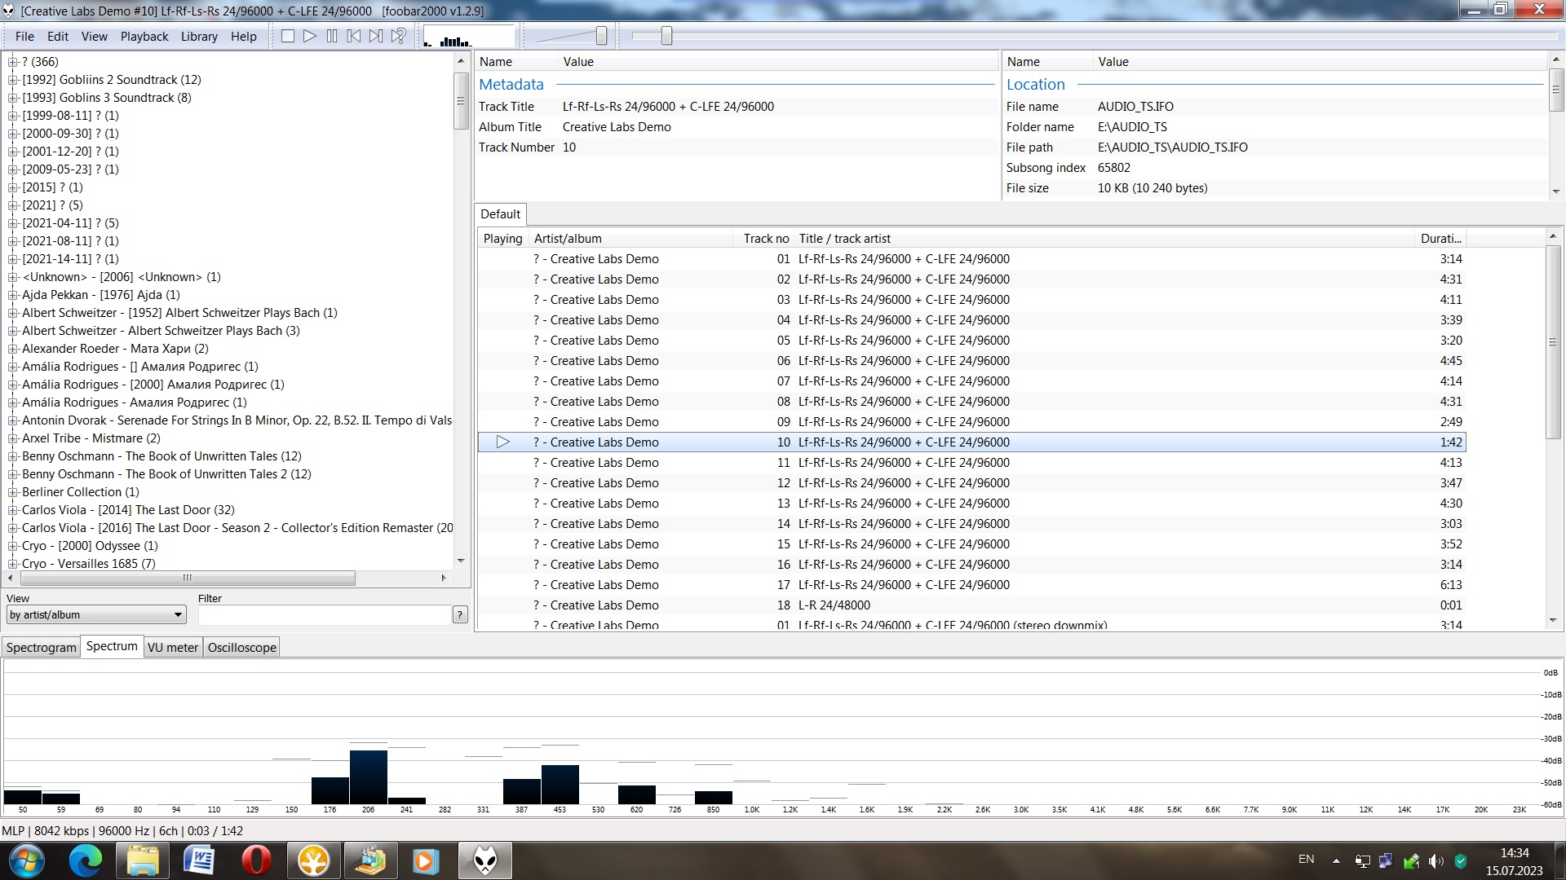
Task: Expand Benny Oschmann Book of Unwritten Tales node
Action: pos(12,456)
